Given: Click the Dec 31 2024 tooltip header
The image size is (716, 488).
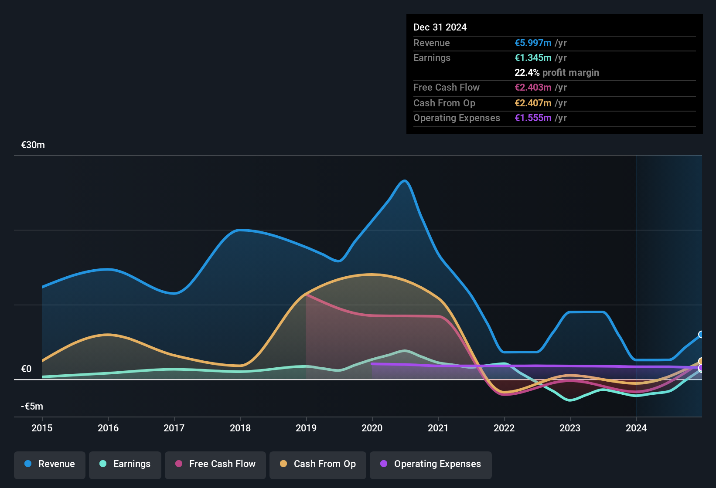Looking at the screenshot, I should point(440,27).
